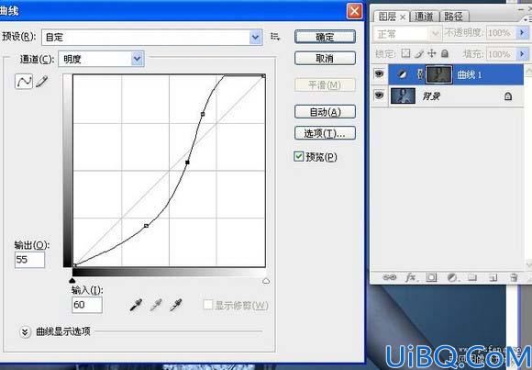Viewport: 532px width, 370px height.
Task: Toggle the 预览 preview checkbox
Action: click(x=299, y=157)
